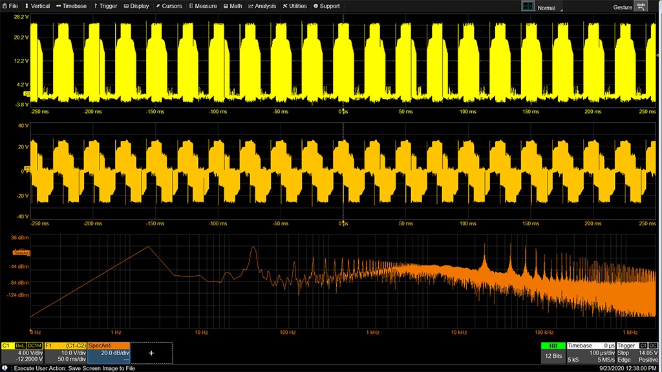
Task: Click the C1 channel marker on the top grid
Action: pyautogui.click(x=27, y=94)
